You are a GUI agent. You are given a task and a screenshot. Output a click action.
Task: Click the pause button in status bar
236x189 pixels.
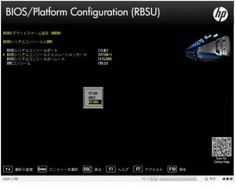[x=148, y=179]
